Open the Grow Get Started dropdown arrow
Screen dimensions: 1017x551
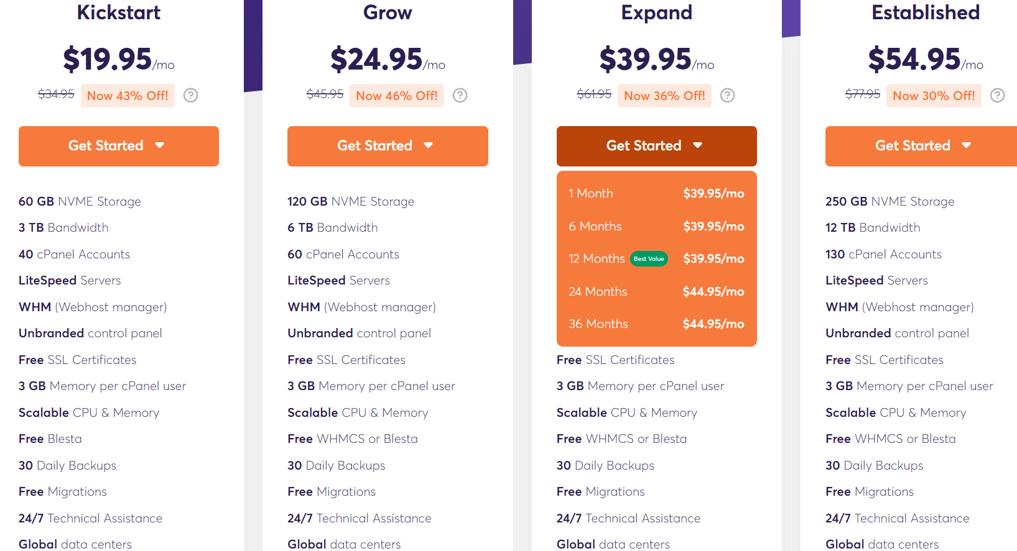point(429,146)
